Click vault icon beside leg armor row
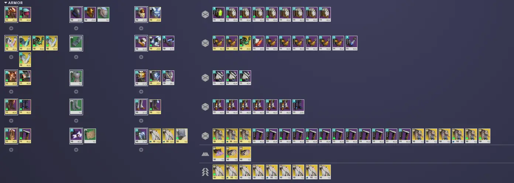The height and width of the screenshot is (183, 514). (205, 107)
